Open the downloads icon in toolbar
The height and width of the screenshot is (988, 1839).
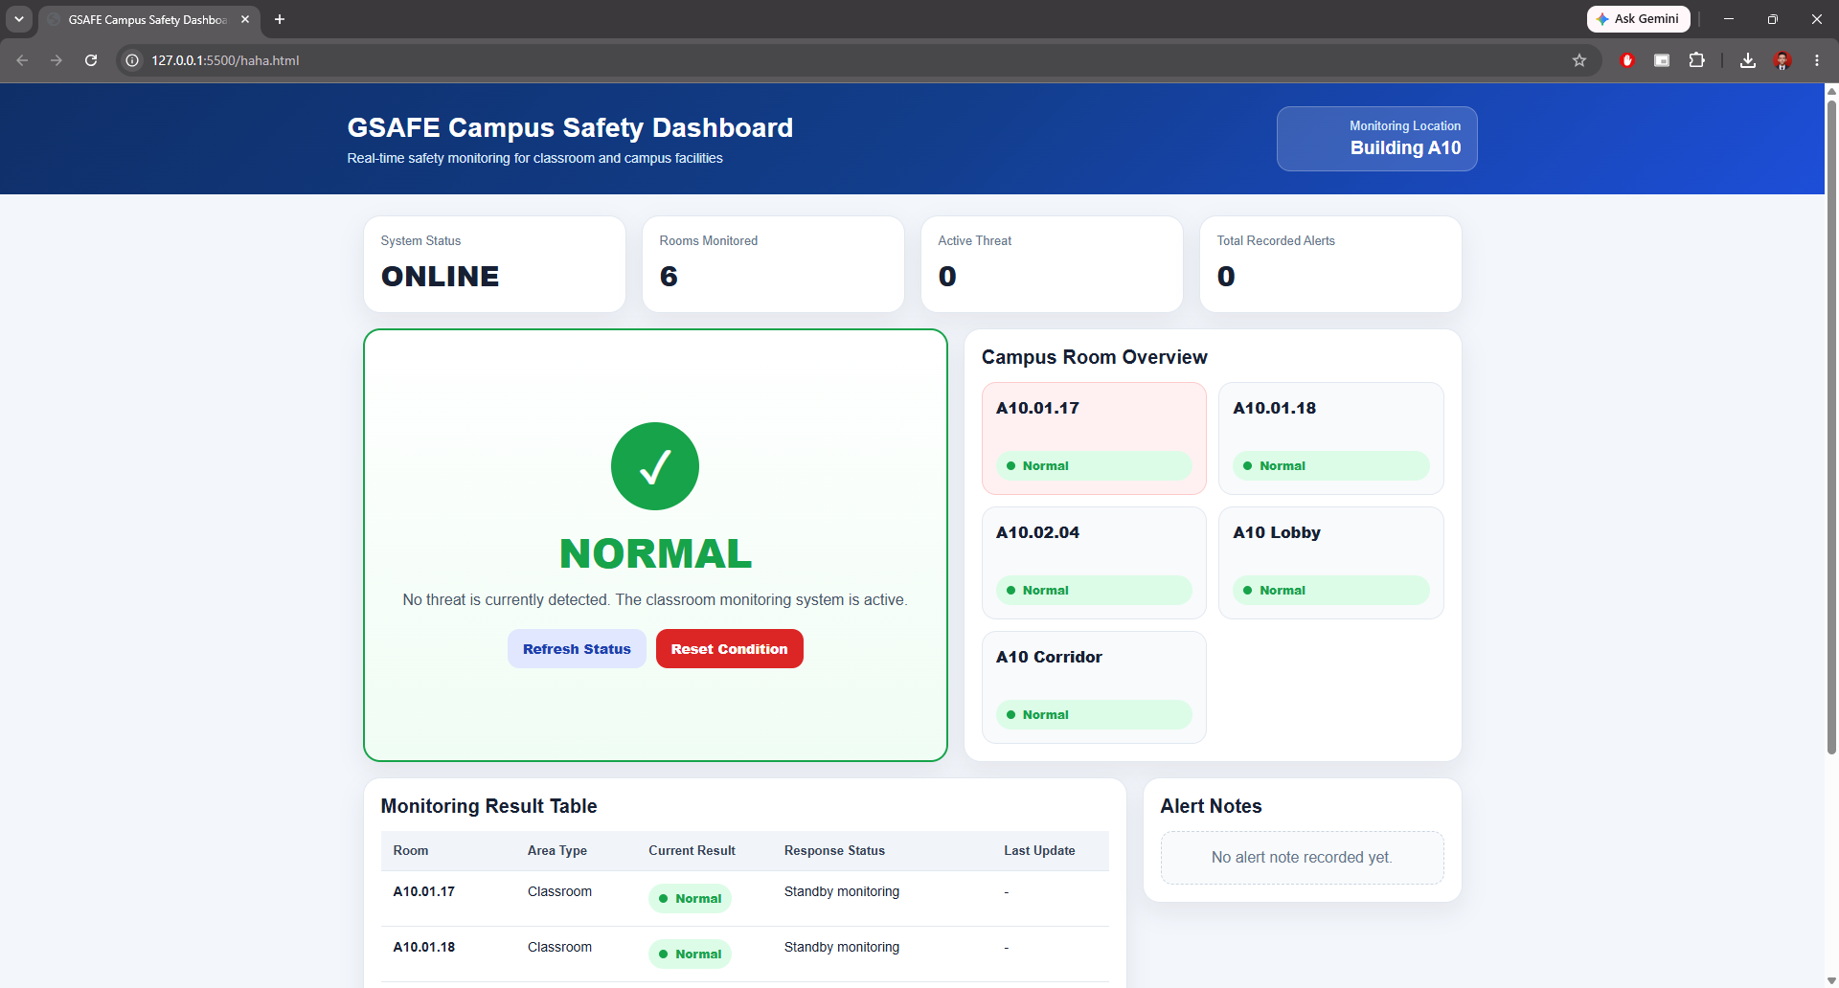pos(1748,60)
